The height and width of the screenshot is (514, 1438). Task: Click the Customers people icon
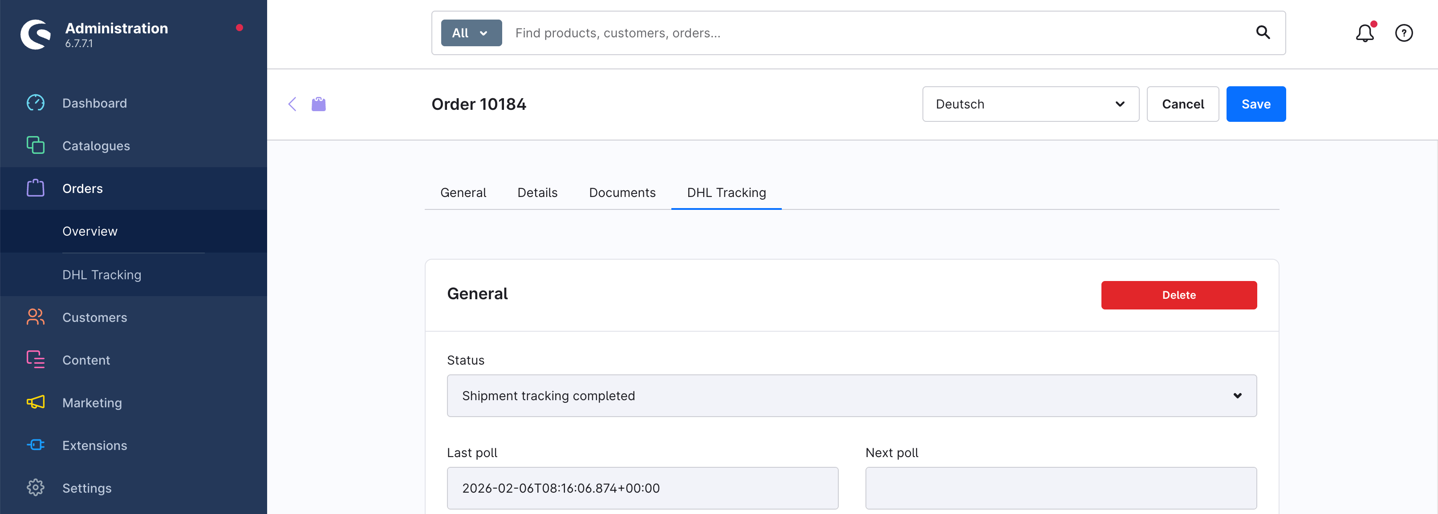(36, 317)
